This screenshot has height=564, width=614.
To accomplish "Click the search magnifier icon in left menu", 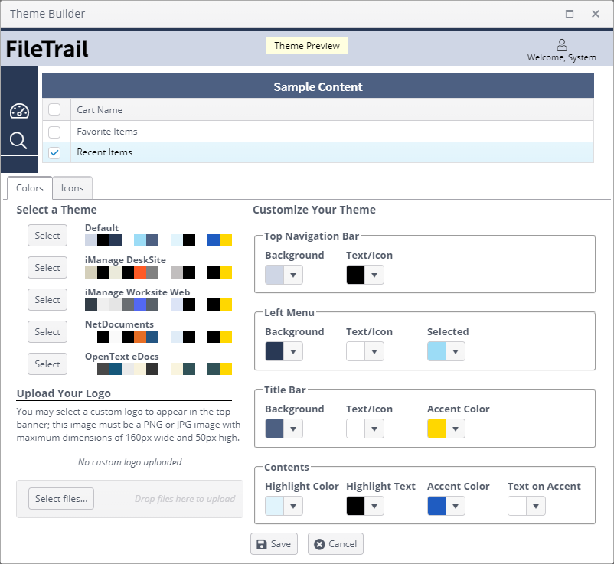I will (x=18, y=141).
